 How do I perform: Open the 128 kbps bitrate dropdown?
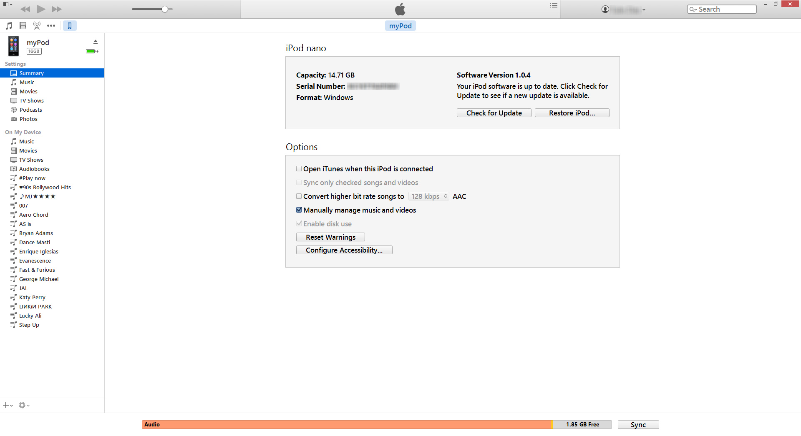click(x=429, y=196)
